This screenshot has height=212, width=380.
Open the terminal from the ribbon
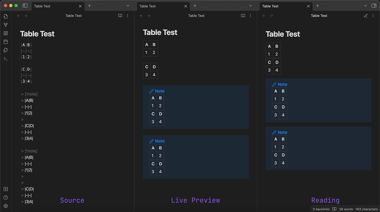click(6, 58)
